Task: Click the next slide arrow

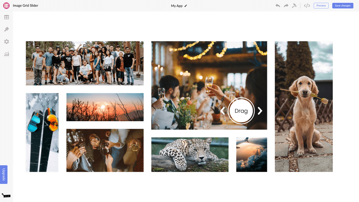Action: tap(260, 111)
